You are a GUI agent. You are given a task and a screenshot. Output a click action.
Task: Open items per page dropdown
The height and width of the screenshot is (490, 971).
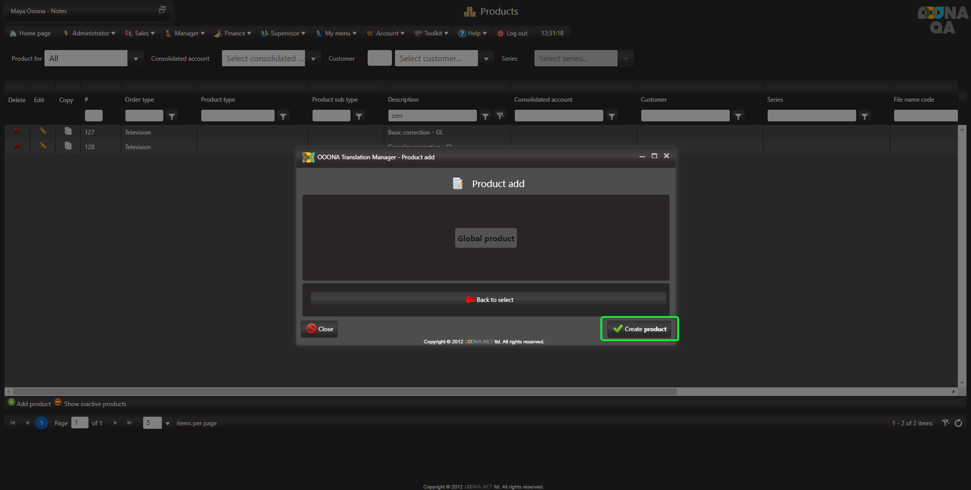click(167, 423)
